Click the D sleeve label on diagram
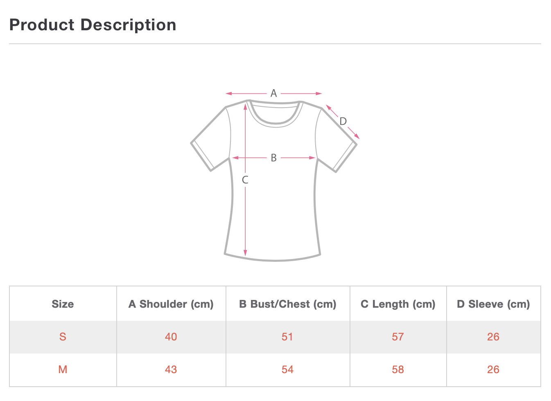The height and width of the screenshot is (401, 551). click(343, 121)
